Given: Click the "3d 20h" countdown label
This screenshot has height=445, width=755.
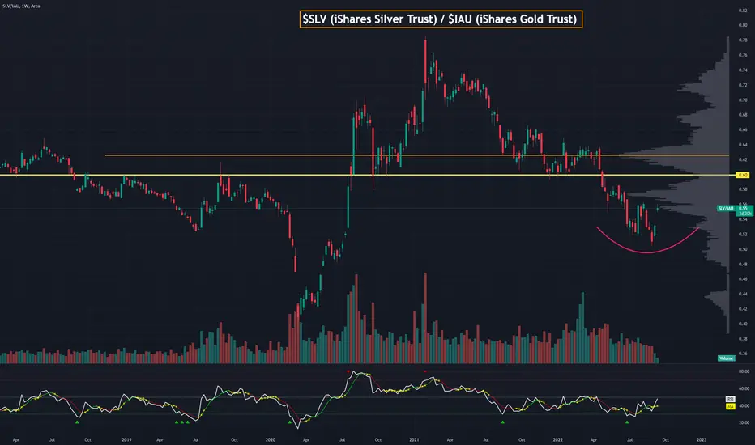Looking at the screenshot, I should coord(744,214).
